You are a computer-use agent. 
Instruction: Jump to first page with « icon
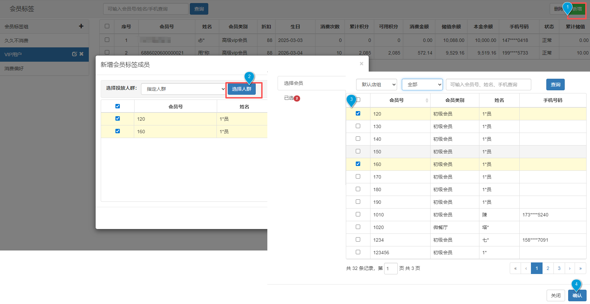(x=515, y=268)
